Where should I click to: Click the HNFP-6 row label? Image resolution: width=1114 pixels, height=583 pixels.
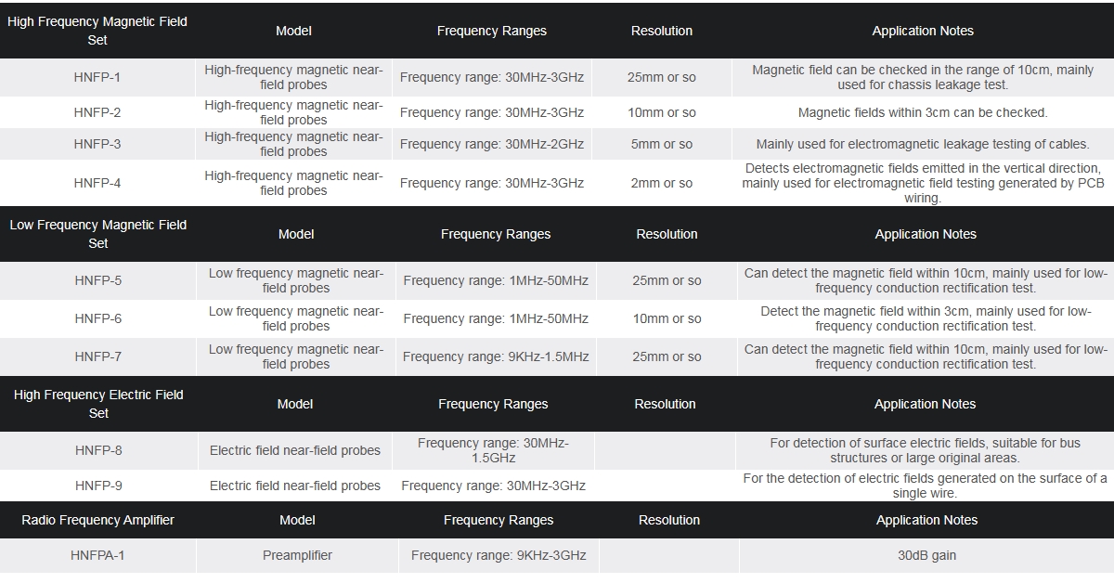(x=98, y=318)
